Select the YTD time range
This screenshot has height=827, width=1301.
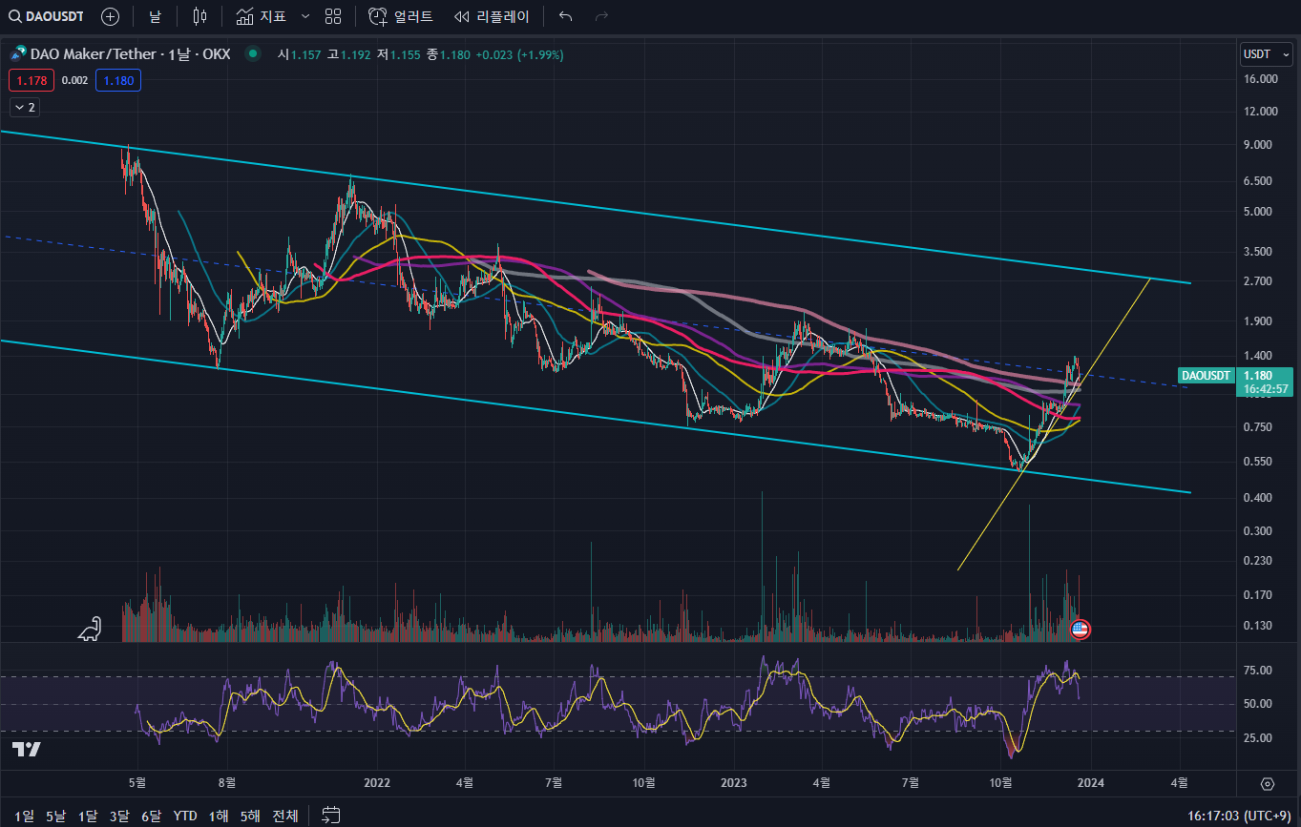[x=185, y=816]
